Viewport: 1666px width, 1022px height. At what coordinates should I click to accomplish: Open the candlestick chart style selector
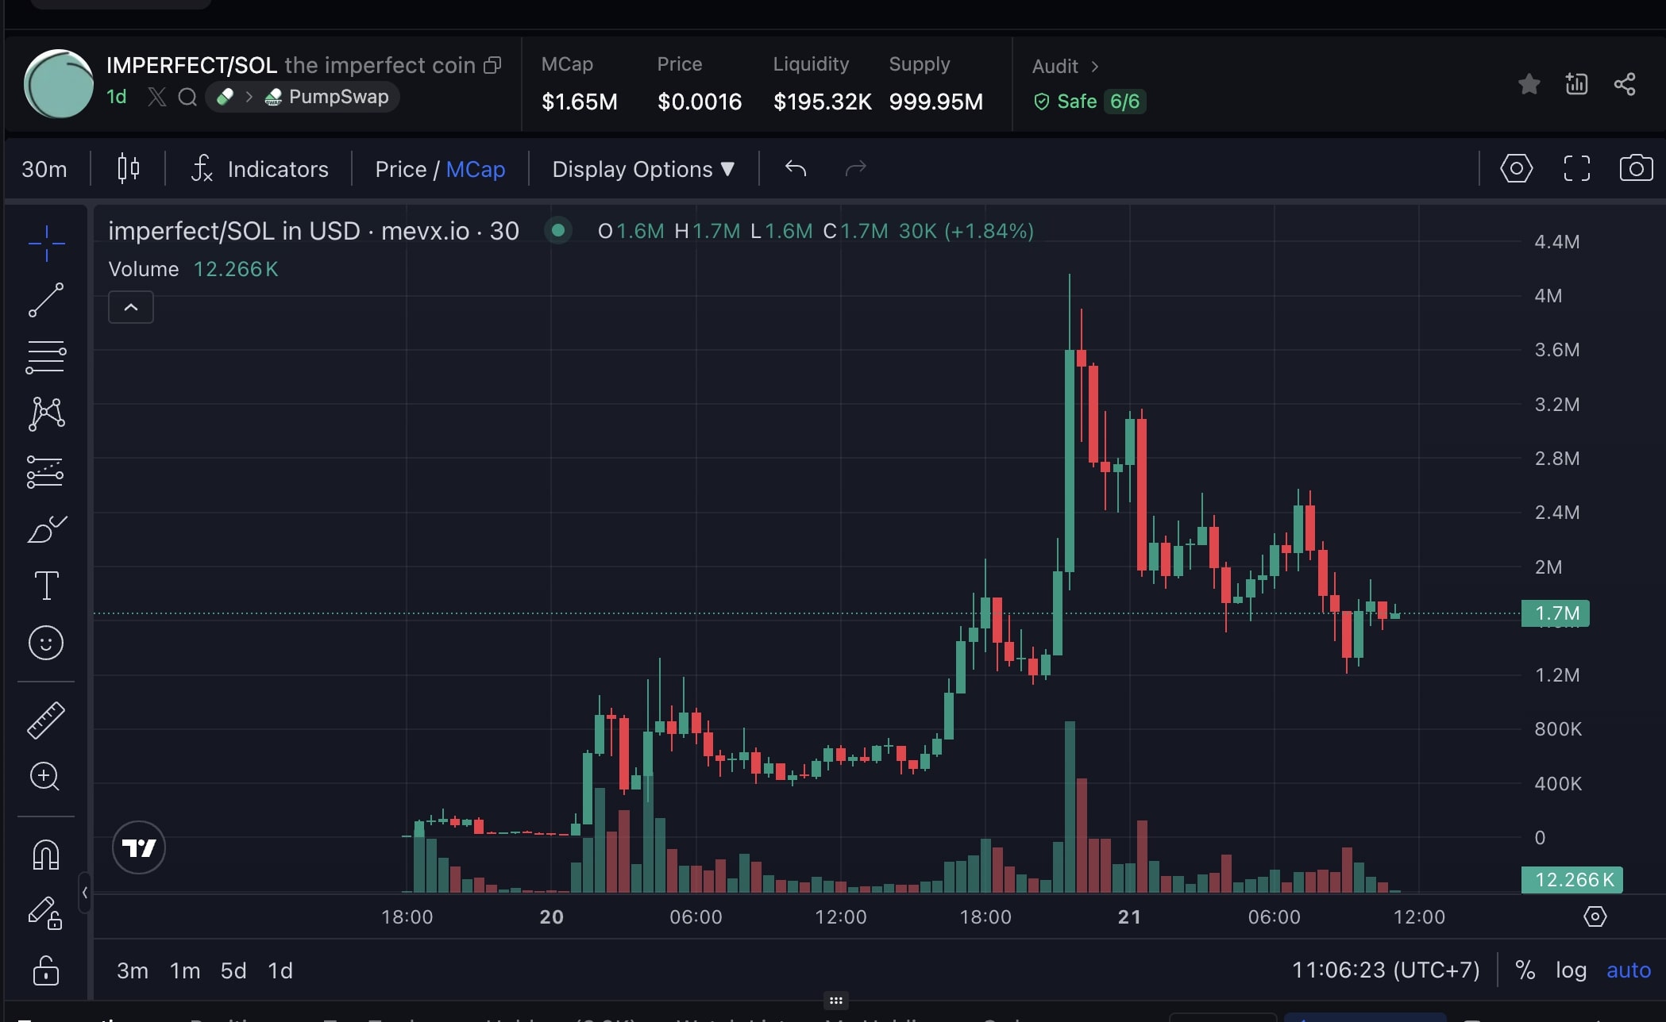pos(129,169)
